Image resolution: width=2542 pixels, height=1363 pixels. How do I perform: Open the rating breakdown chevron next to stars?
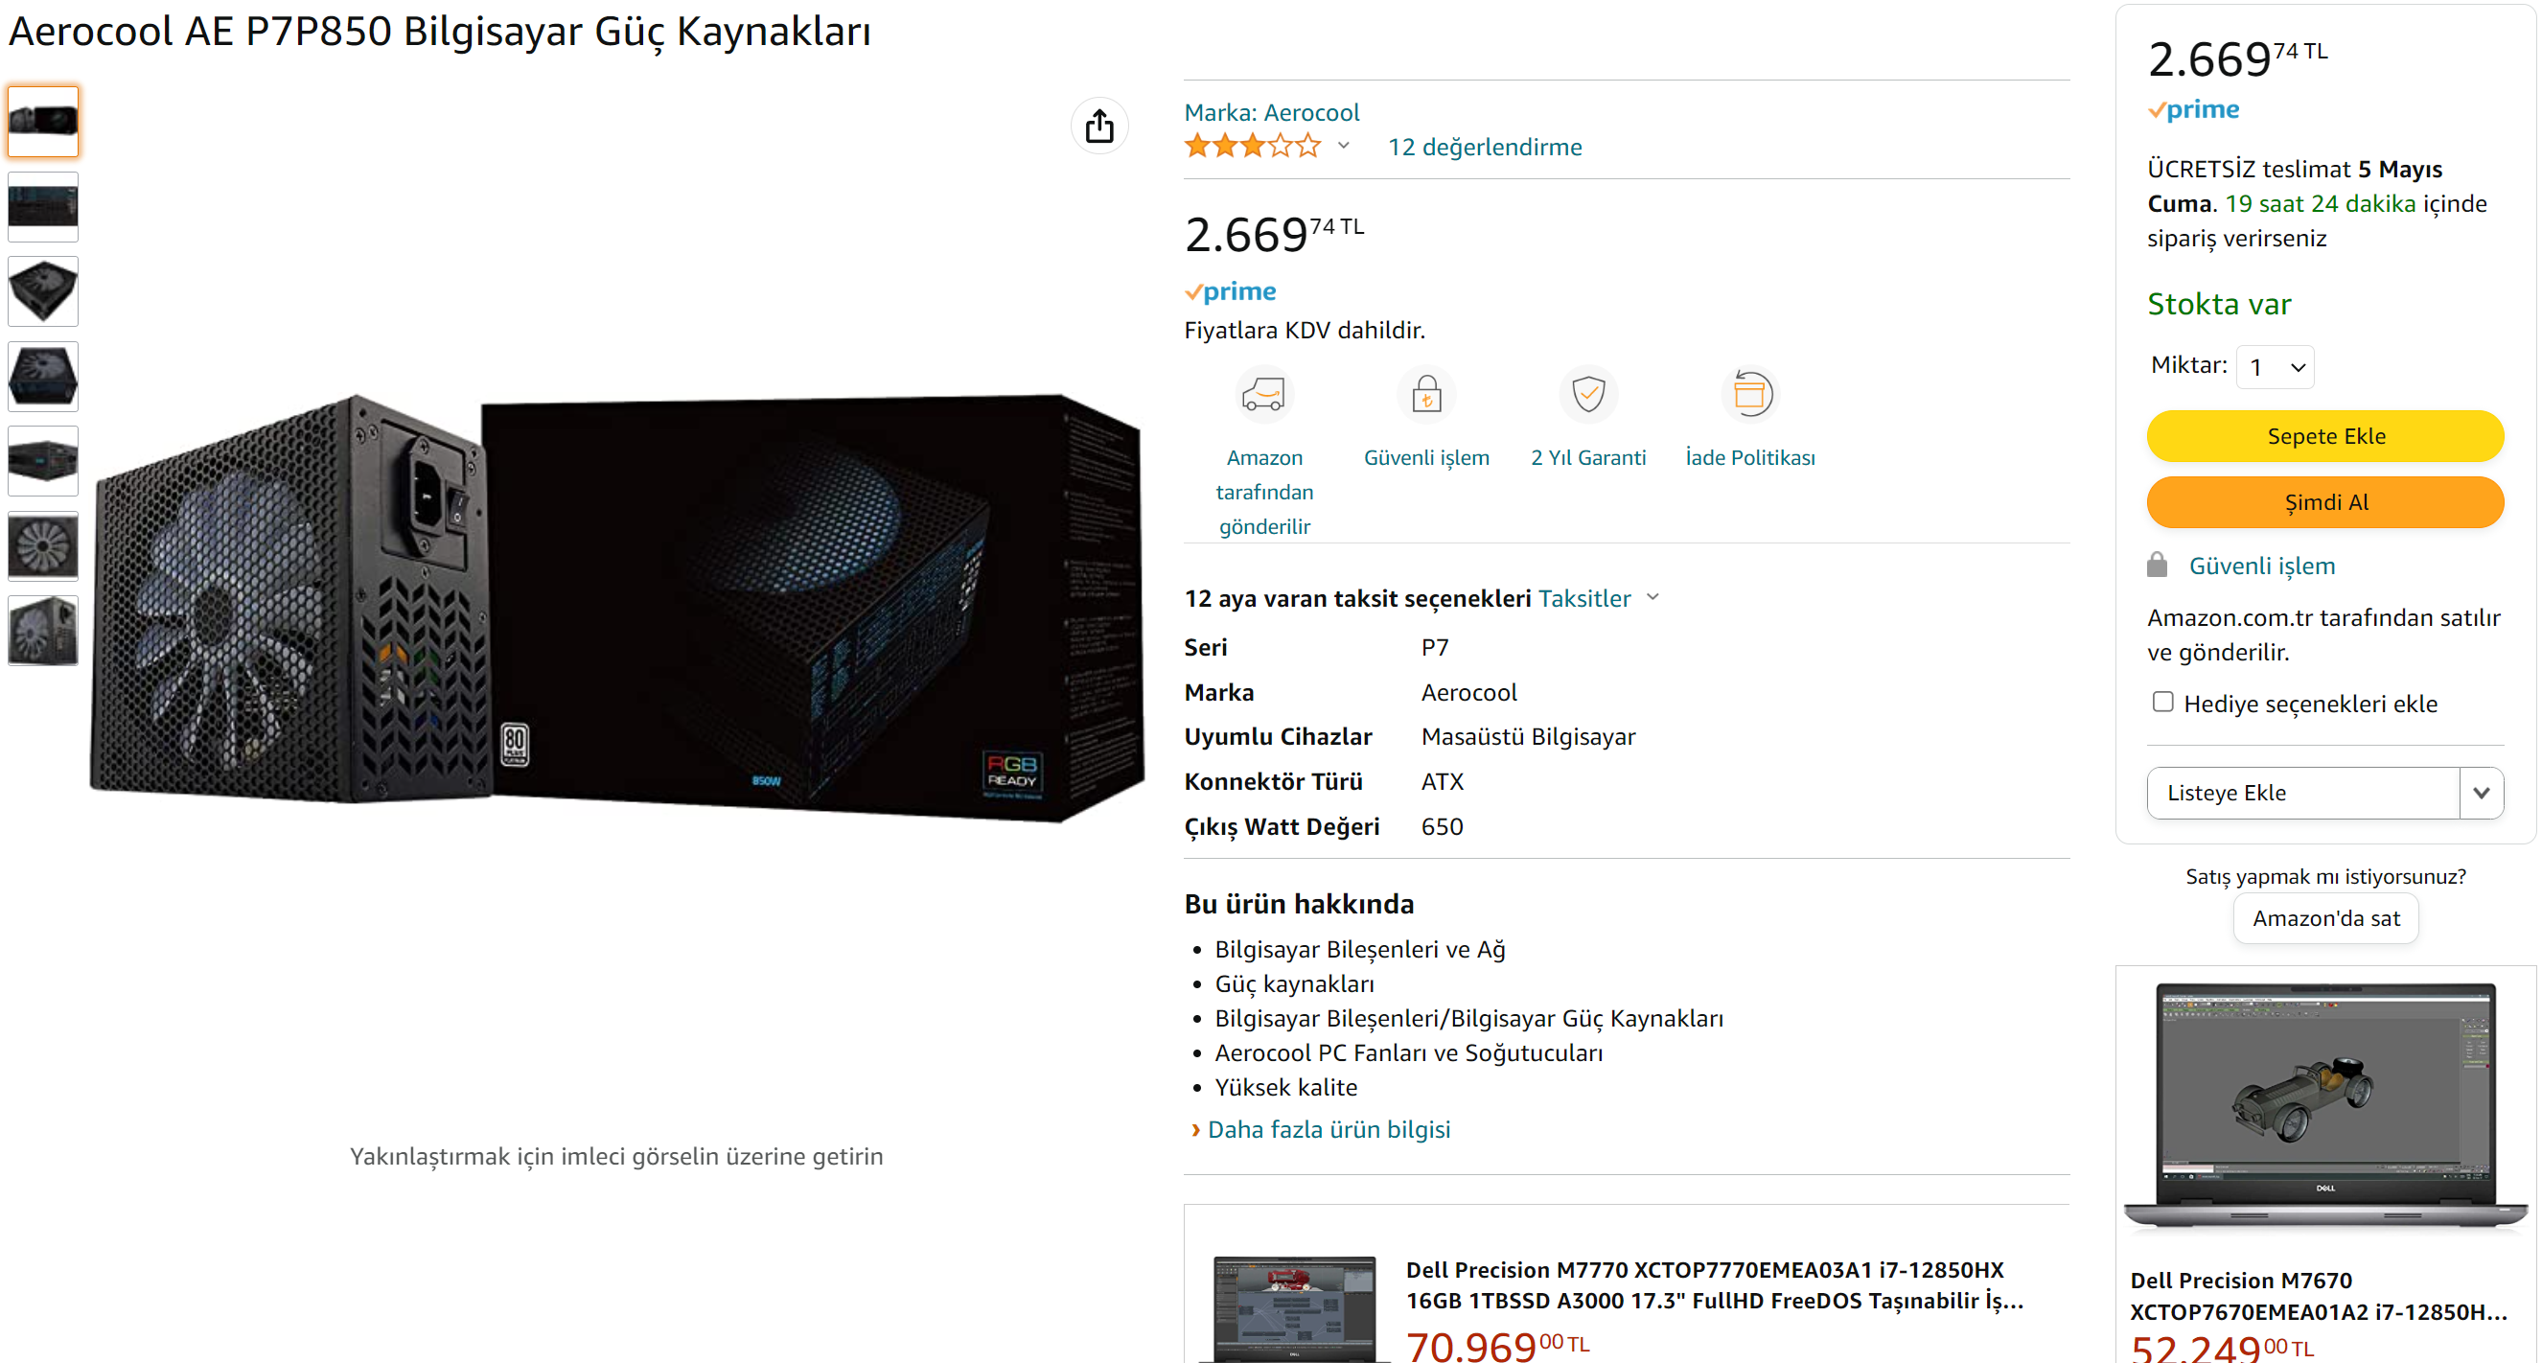[1343, 146]
